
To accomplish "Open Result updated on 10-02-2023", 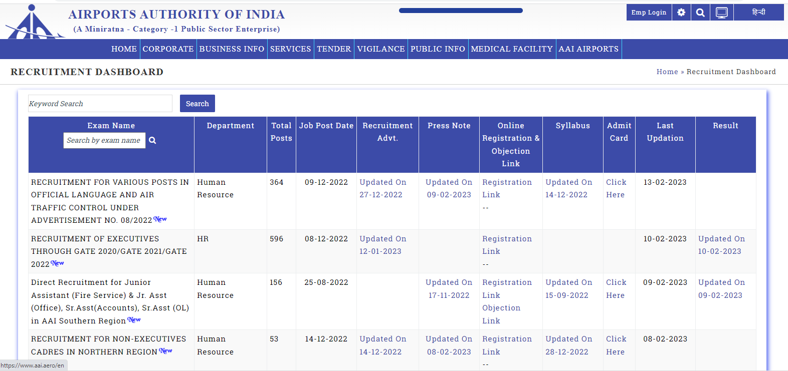I will click(x=721, y=245).
